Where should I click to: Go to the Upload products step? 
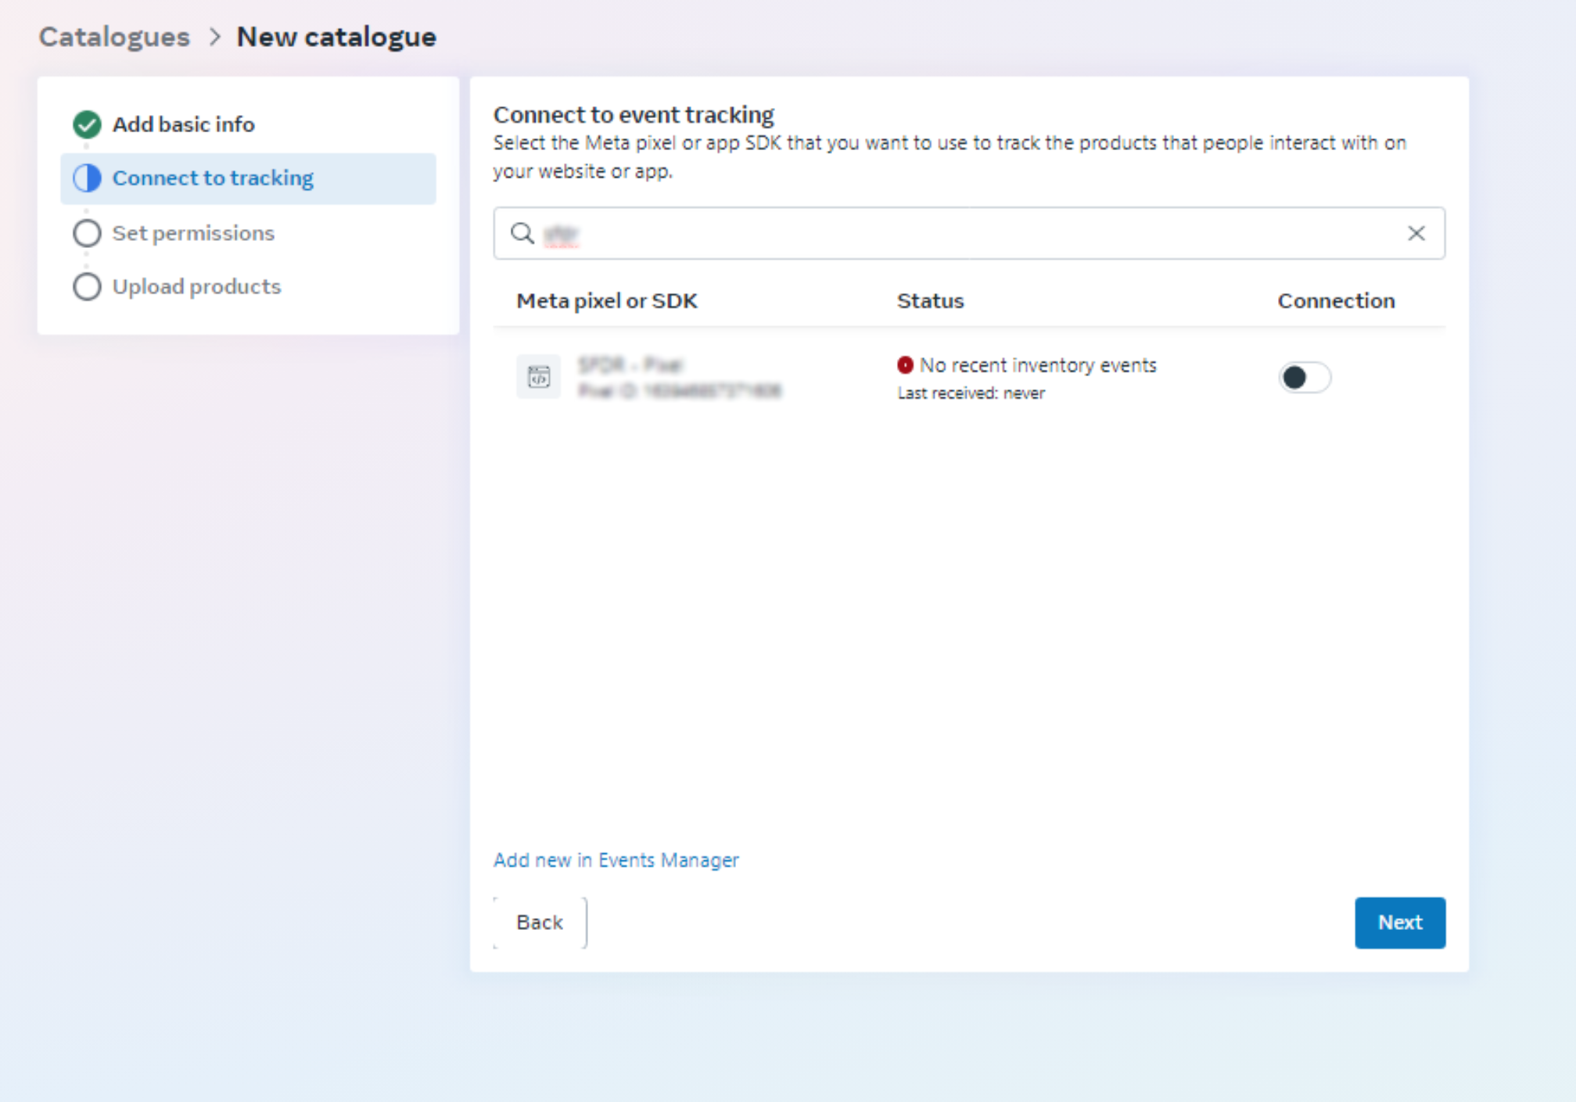tap(196, 287)
